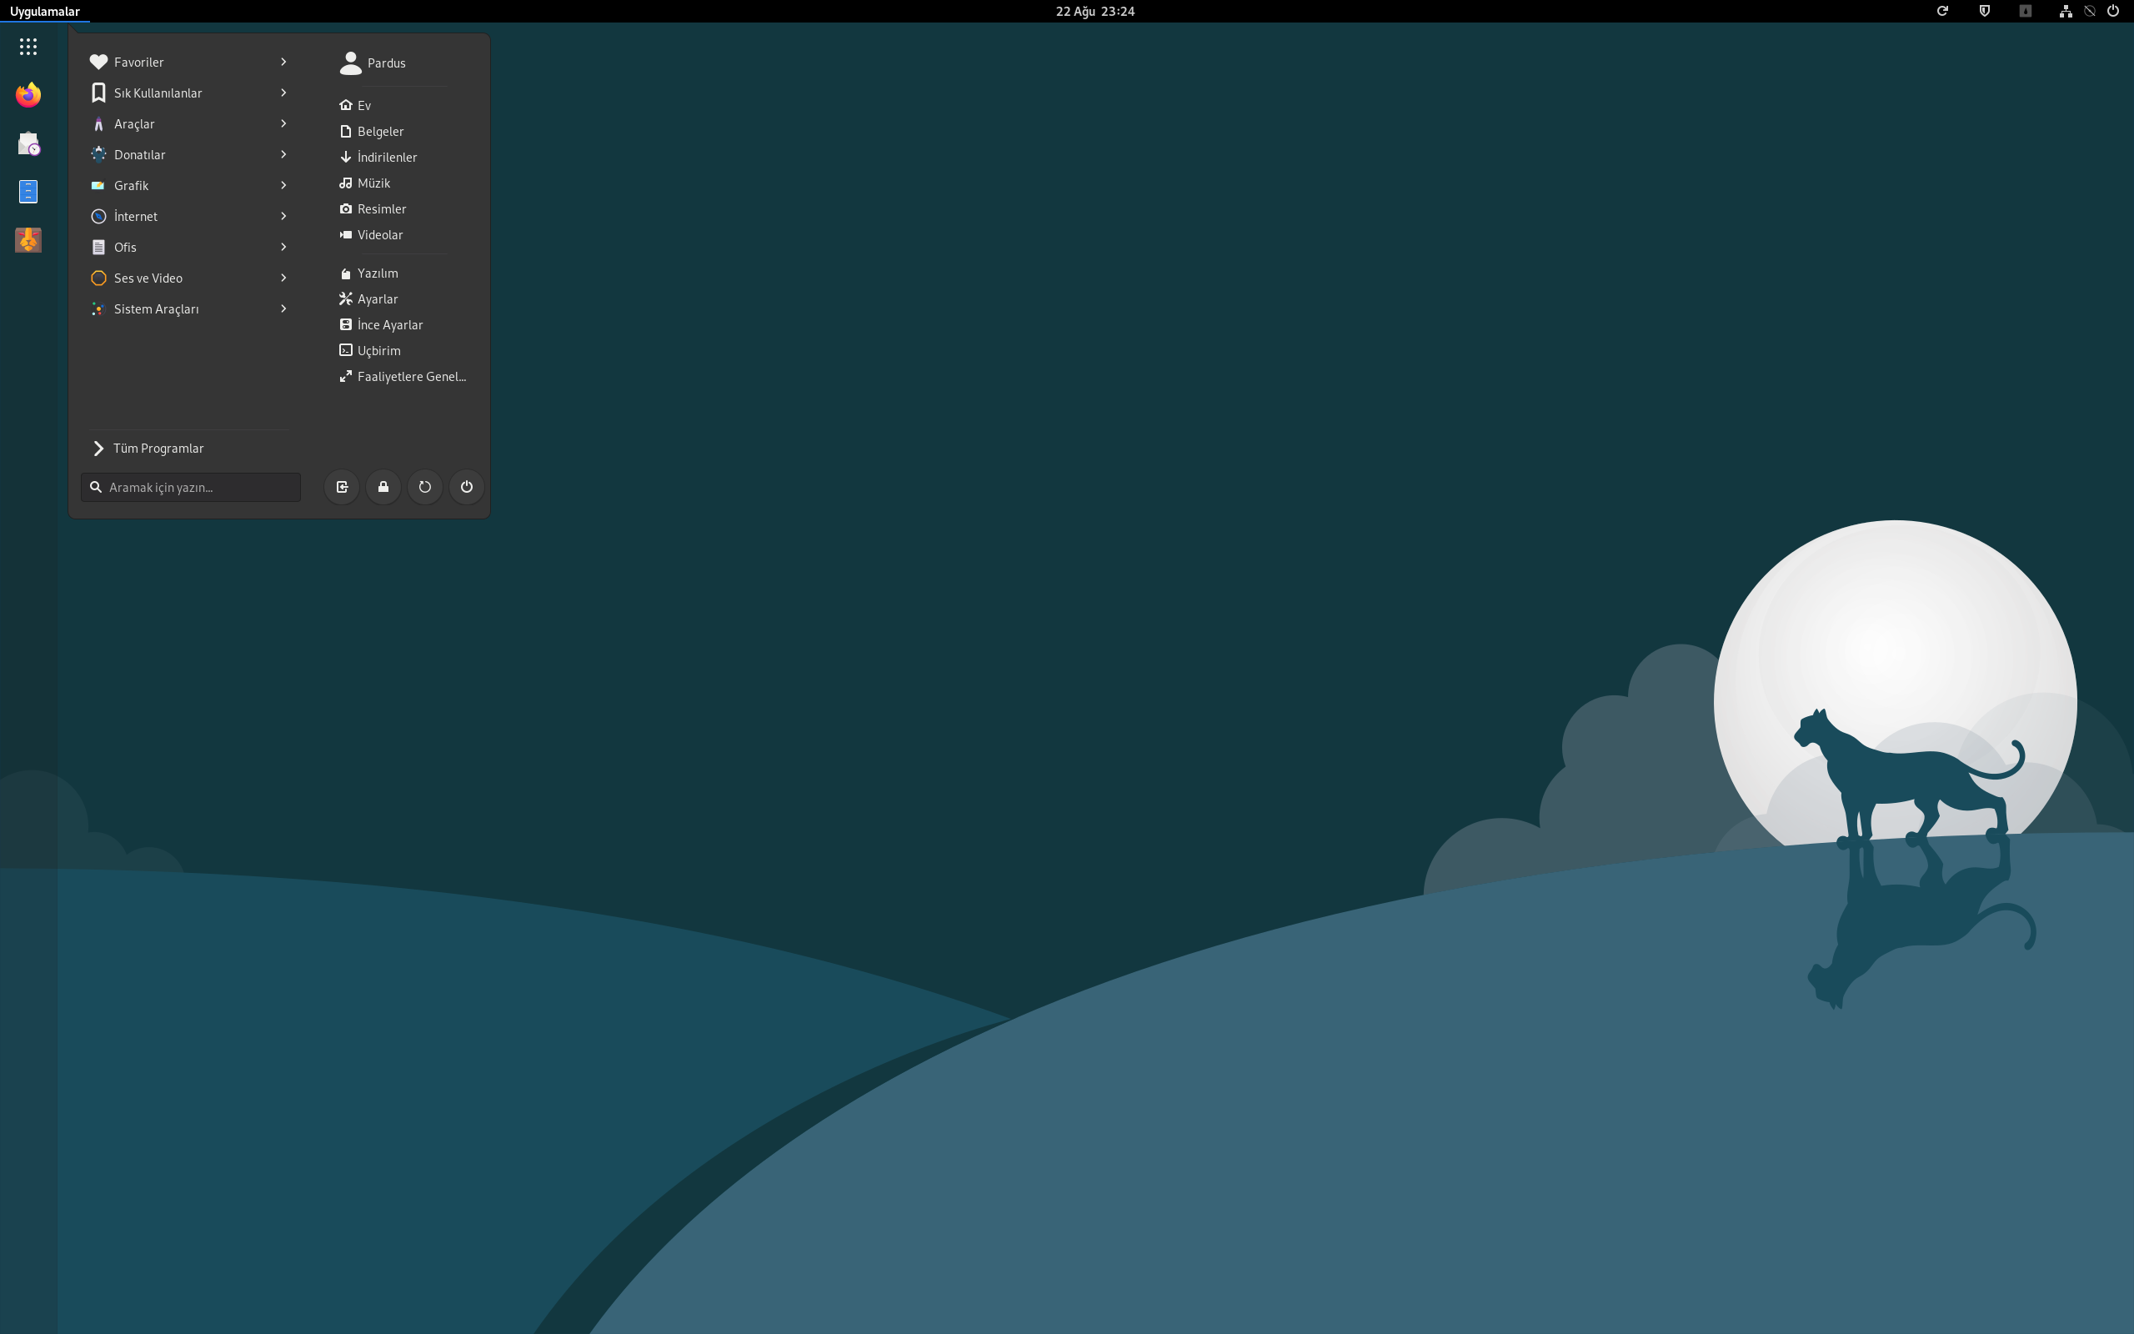Expand the Araçlar category
2134x1334 pixels.
point(189,123)
